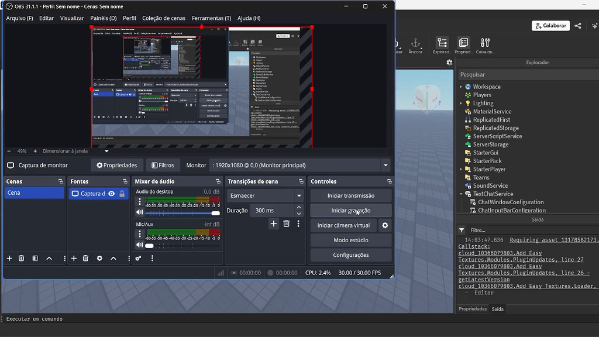Click the Colaborar button

click(x=550, y=25)
